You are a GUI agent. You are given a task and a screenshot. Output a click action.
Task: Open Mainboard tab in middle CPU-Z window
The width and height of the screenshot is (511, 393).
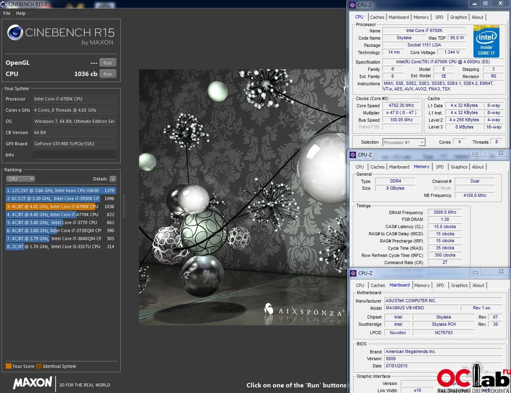click(x=399, y=167)
